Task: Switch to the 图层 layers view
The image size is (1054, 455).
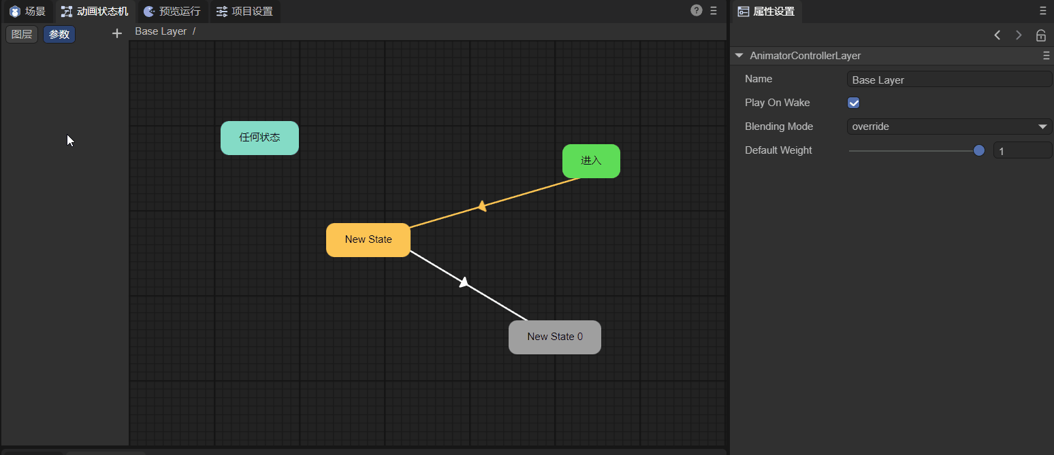Action: pyautogui.click(x=22, y=35)
